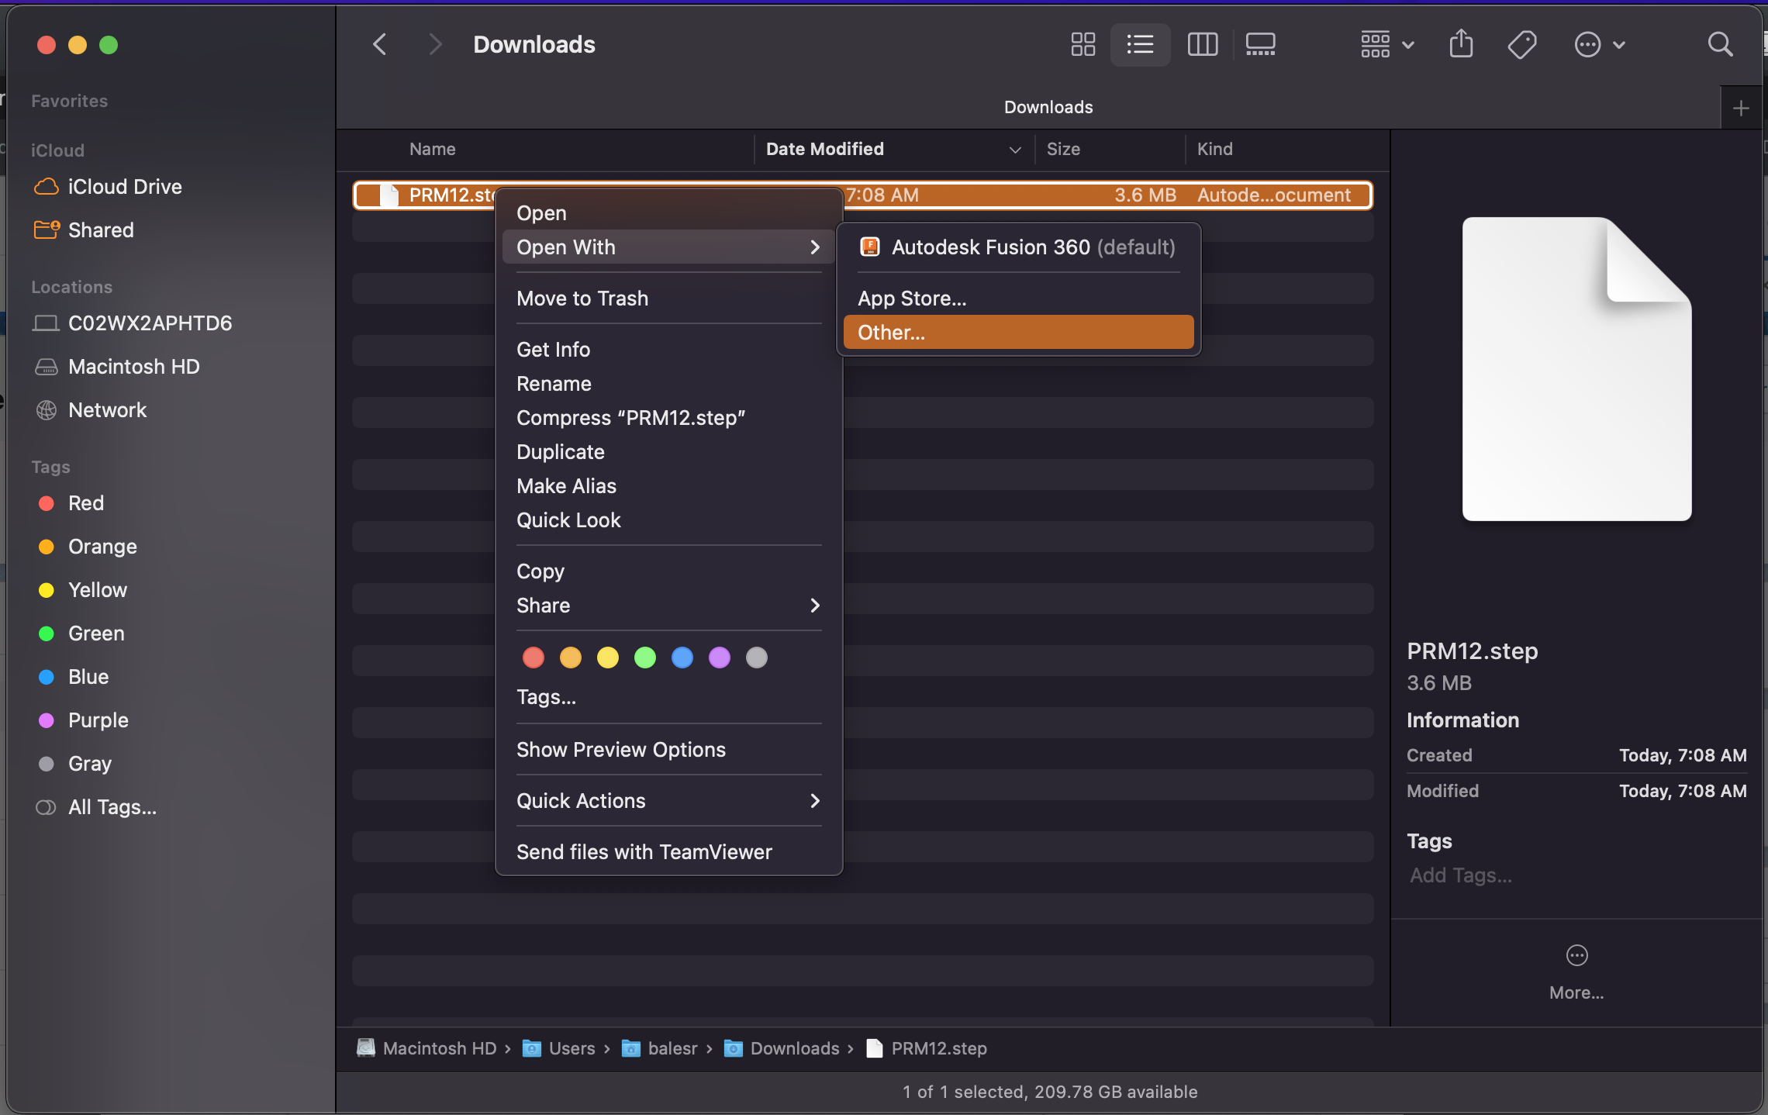
Task: Click the back navigation arrow
Action: [x=379, y=44]
